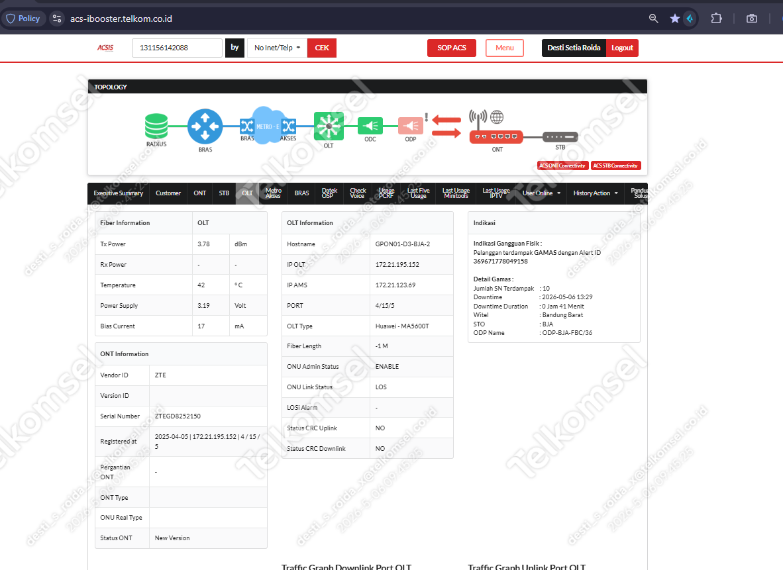Click the globe icon above ONT
Image resolution: width=783 pixels, height=570 pixels.
click(x=497, y=117)
